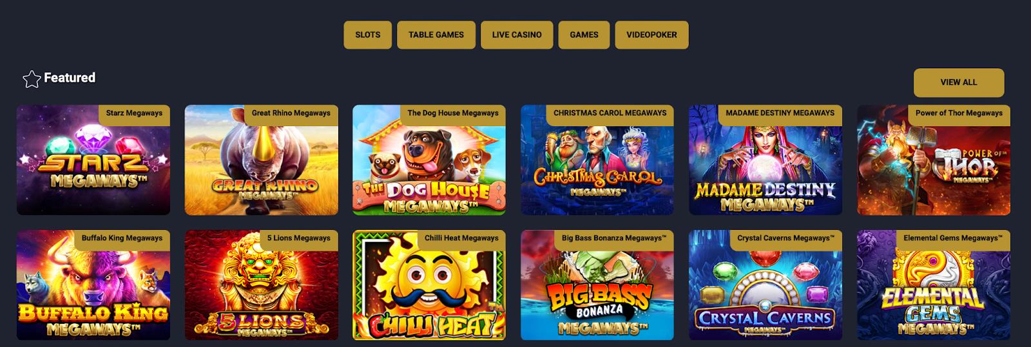This screenshot has width=1031, height=347.
Task: Open Madame Destiny Megaways game
Action: [766, 160]
